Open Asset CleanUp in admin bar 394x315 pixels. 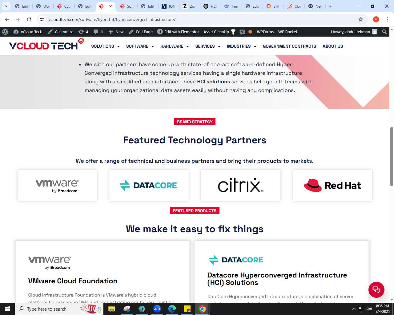219,32
